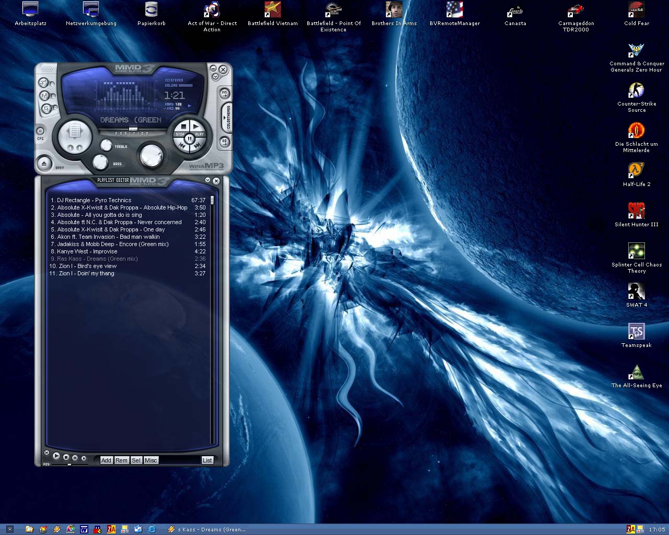Click the POSITION seek slider handle
Screen dimensions: 669x535
[133, 129]
